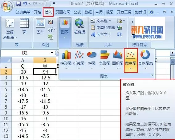Screen dimensions: 175x140
Task: Open the 审阅 tab
Action: (99, 12)
